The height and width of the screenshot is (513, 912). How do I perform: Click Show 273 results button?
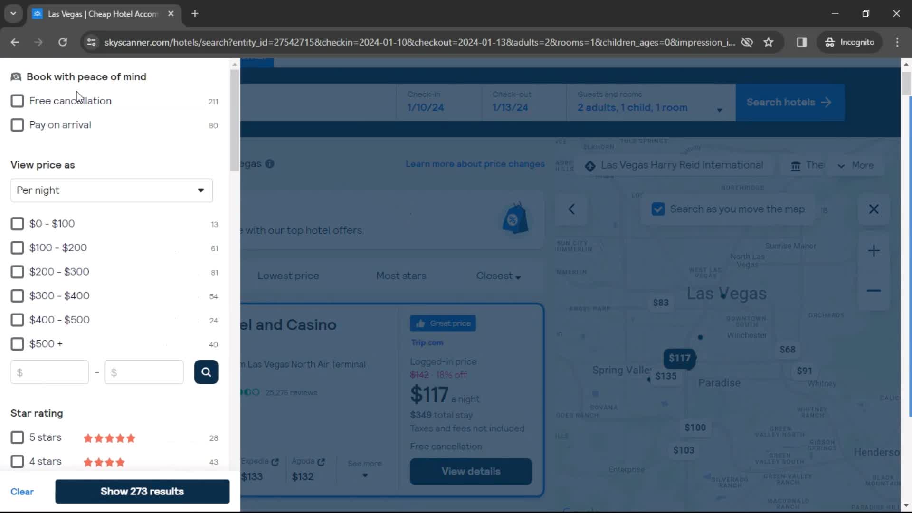pyautogui.click(x=142, y=492)
